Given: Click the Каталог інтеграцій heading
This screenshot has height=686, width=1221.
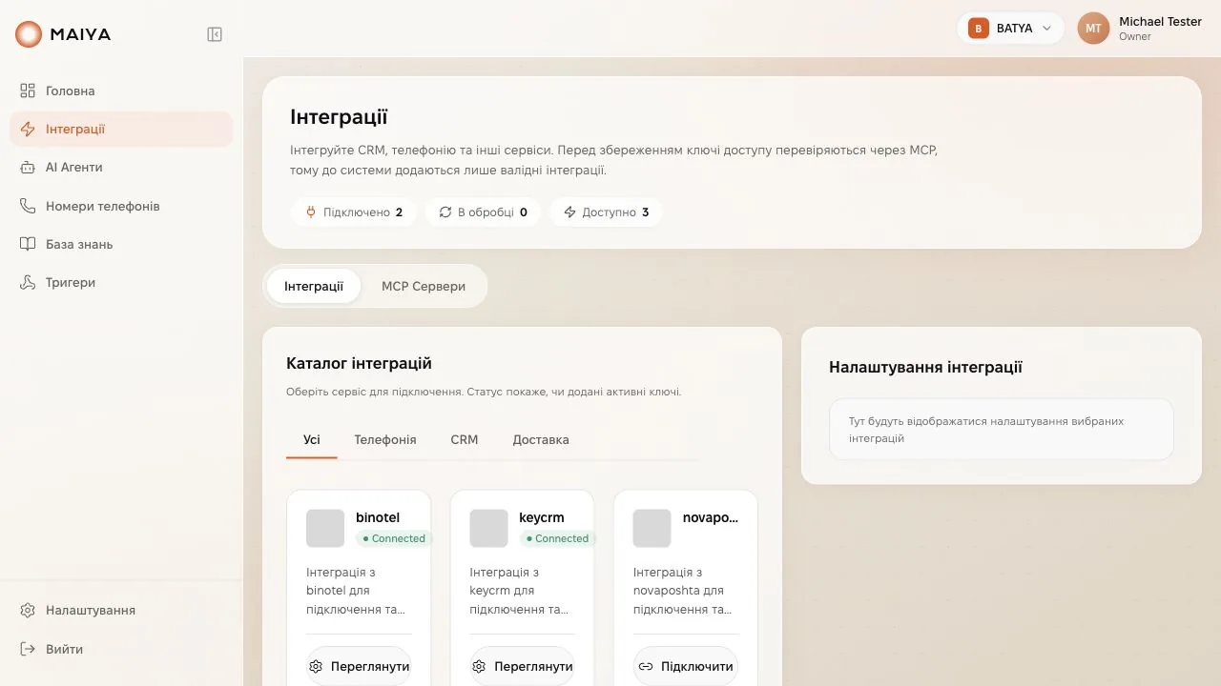Looking at the screenshot, I should (359, 363).
